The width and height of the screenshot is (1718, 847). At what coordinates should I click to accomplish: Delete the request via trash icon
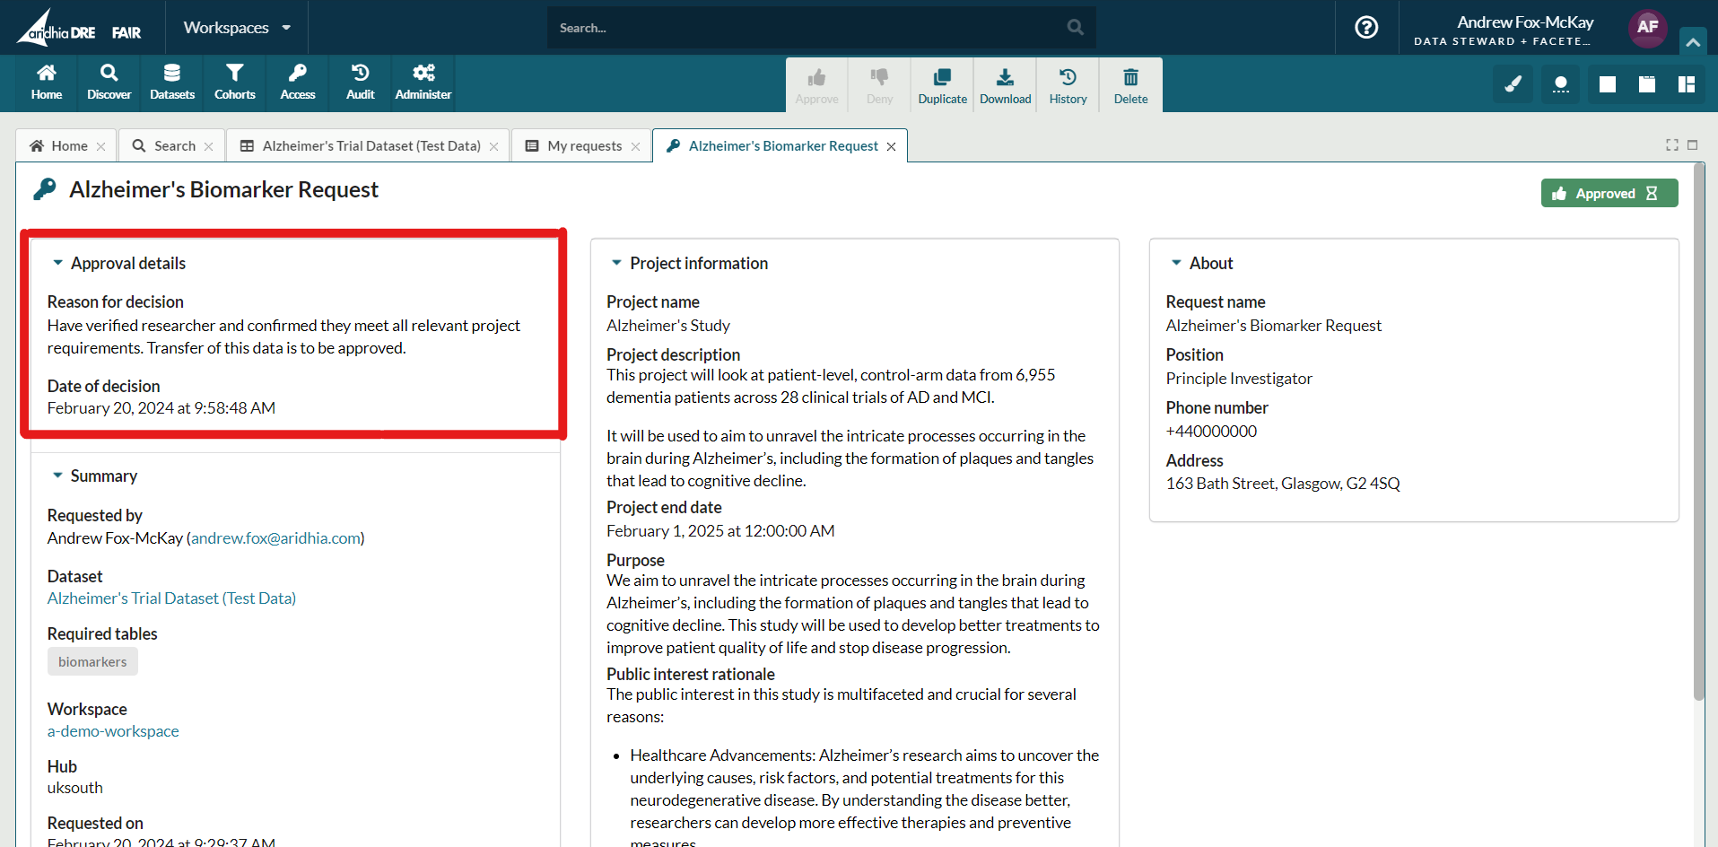[1130, 86]
